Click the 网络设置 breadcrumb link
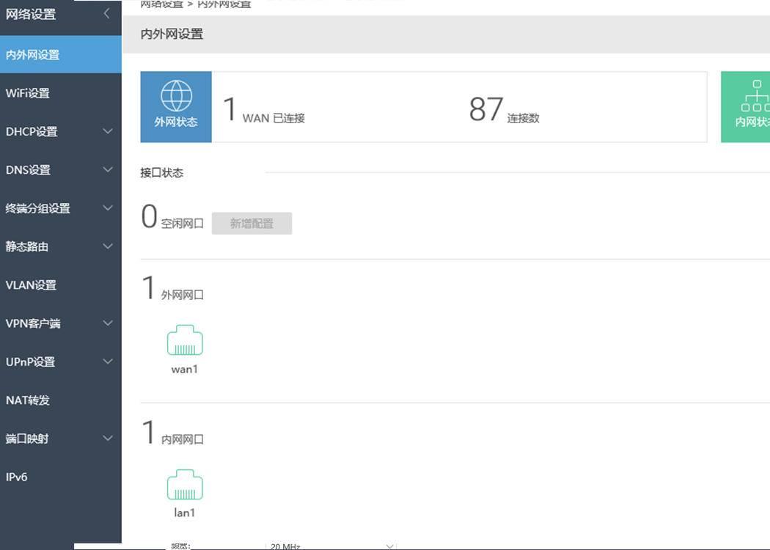This screenshot has height=550, width=770. (161, 4)
